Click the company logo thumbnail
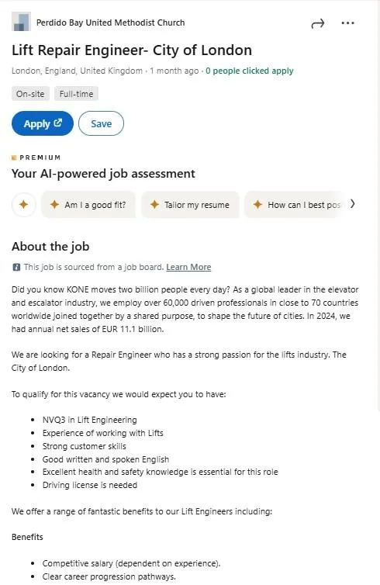The width and height of the screenshot is (380, 585). pos(21,22)
